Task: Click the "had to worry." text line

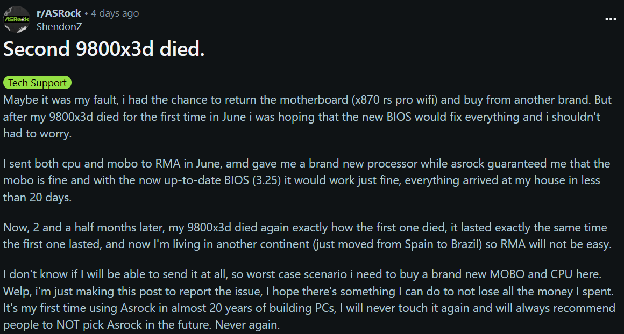Action: coord(37,133)
